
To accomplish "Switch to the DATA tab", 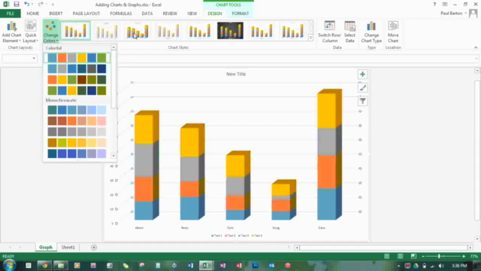I will pos(147,14).
